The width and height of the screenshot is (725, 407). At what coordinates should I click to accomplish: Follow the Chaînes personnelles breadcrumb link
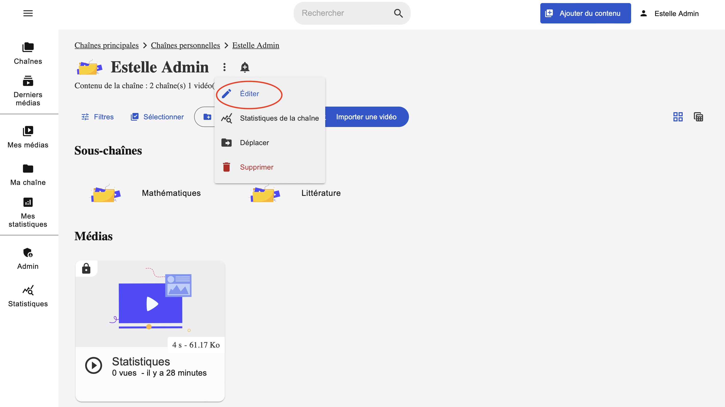point(185,45)
